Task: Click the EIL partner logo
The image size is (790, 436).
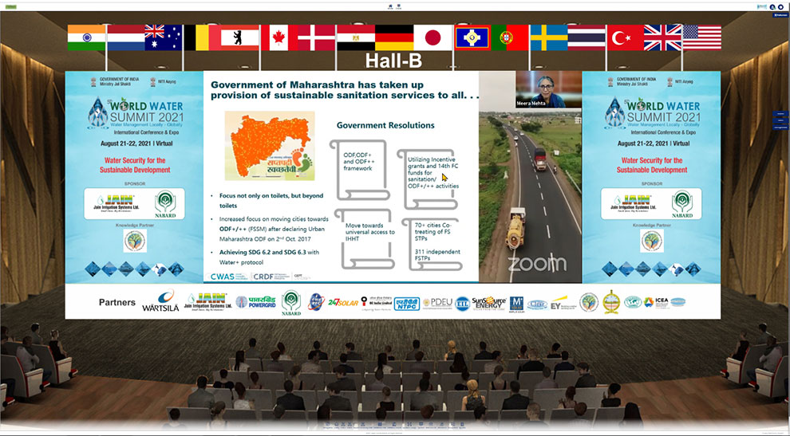Action: (462, 304)
